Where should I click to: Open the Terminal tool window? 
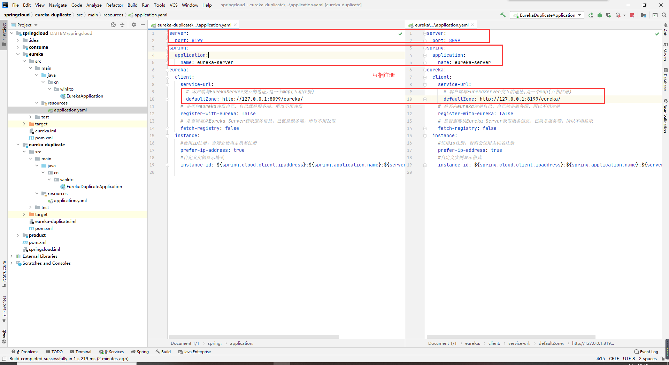pyautogui.click(x=80, y=352)
